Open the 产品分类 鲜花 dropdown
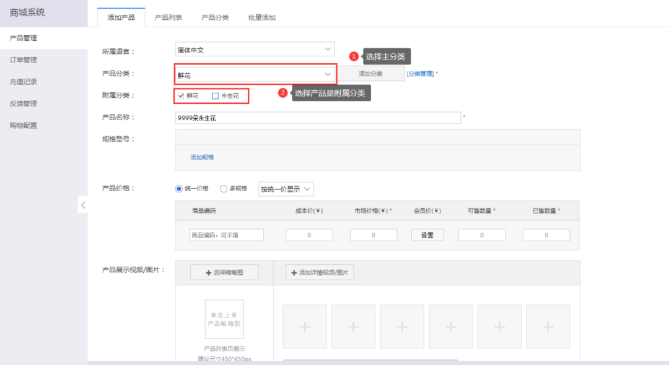Viewport: 669px width, 365px height. click(255, 75)
